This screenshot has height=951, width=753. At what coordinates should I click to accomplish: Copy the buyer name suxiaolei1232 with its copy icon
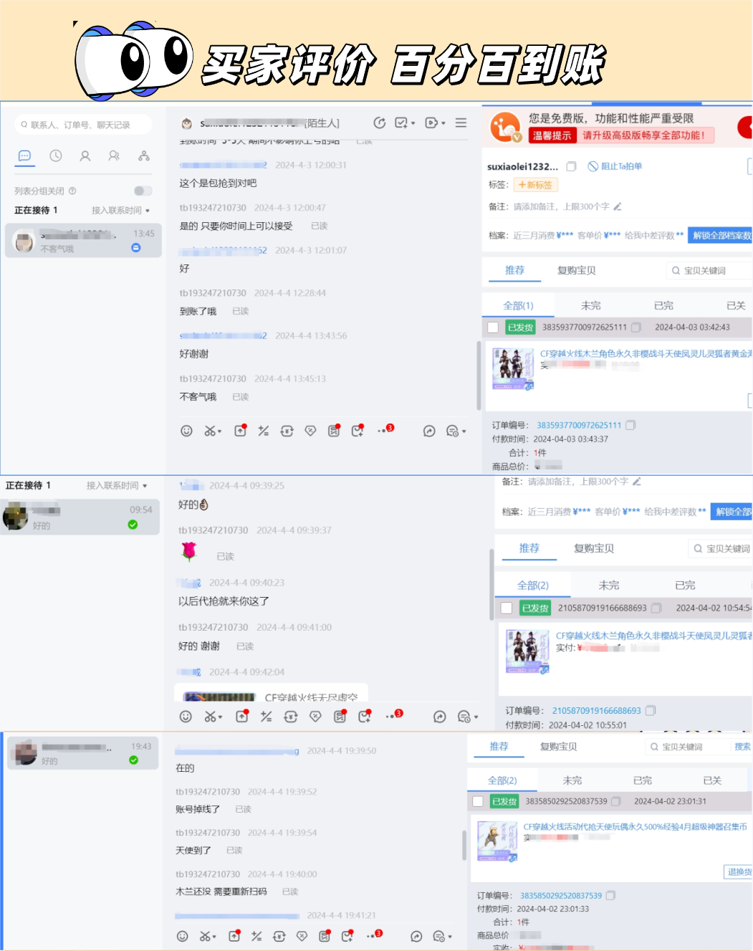tap(571, 166)
